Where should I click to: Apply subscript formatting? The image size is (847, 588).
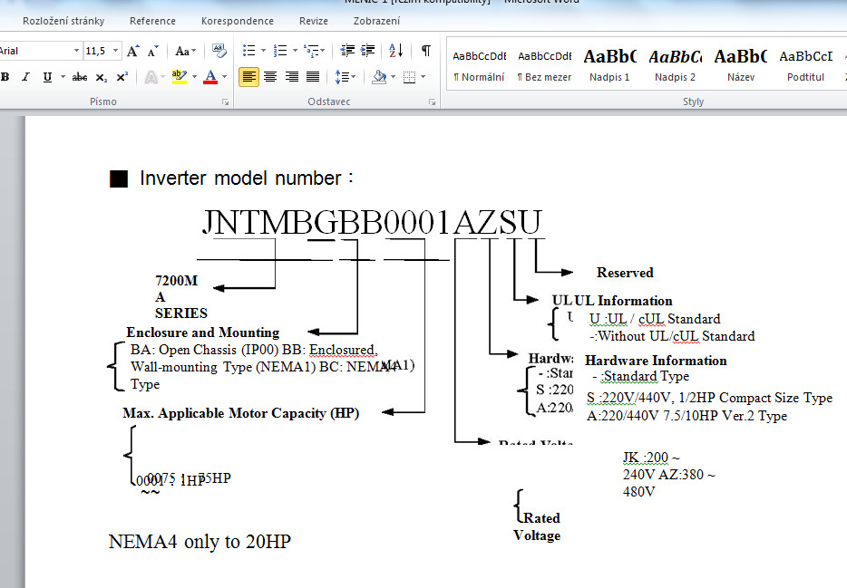(x=102, y=77)
